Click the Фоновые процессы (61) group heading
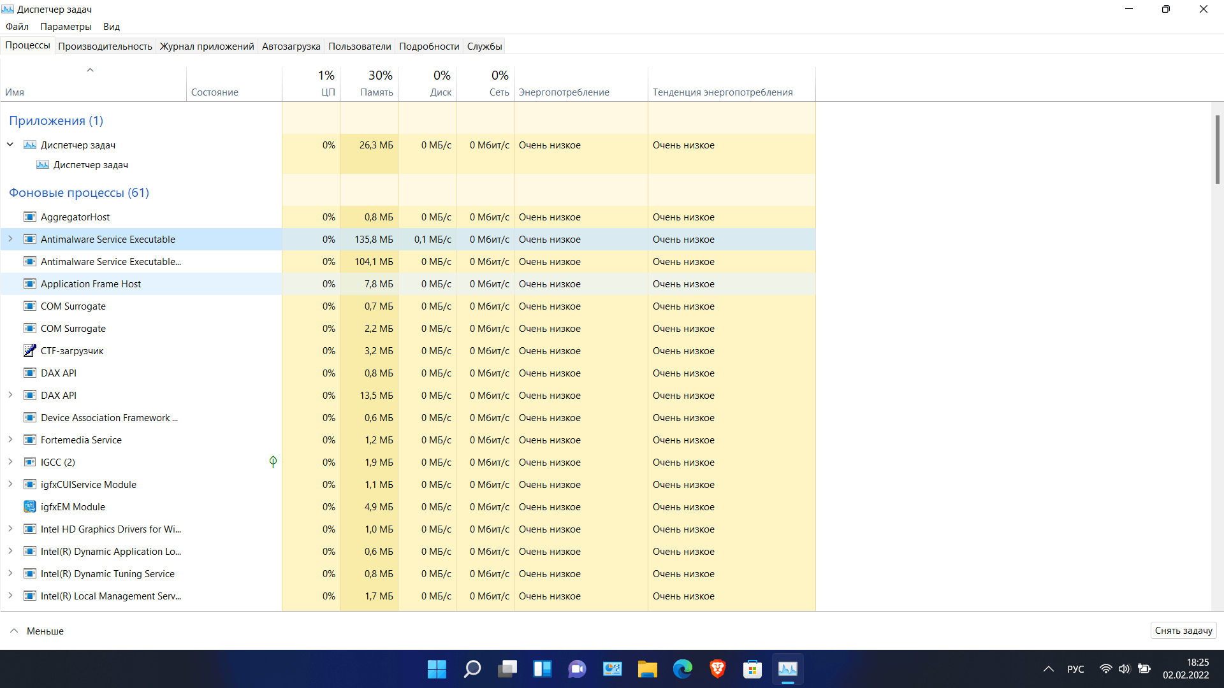 click(x=79, y=192)
